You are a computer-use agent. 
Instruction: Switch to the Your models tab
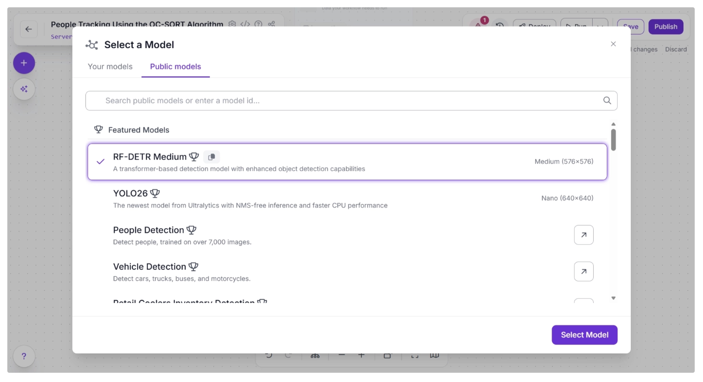[x=110, y=66]
